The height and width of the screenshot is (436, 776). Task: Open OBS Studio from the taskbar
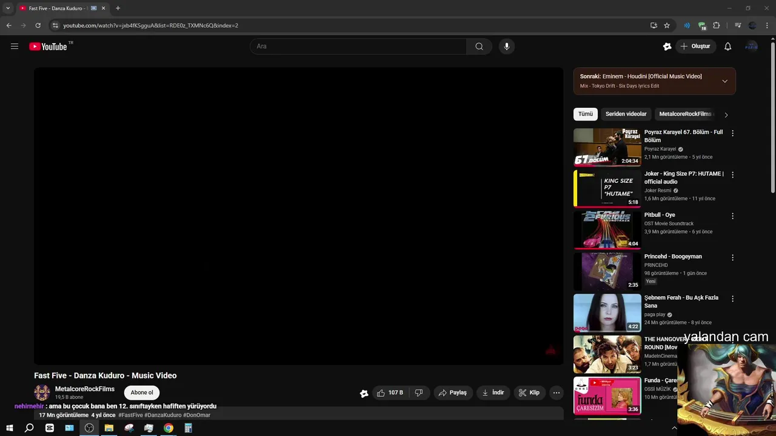[89, 428]
